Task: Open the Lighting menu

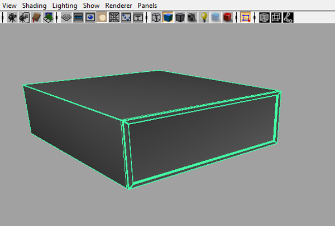Action: tap(65, 6)
